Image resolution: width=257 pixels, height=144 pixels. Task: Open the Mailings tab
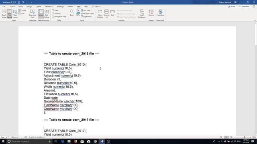click(60, 6)
